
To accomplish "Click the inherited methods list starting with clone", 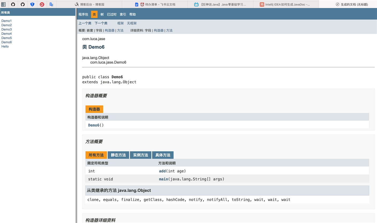I will [x=189, y=200].
